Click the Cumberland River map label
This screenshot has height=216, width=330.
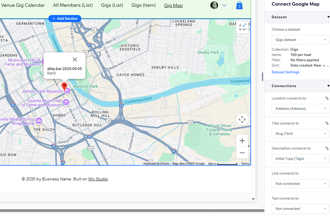pos(138,100)
